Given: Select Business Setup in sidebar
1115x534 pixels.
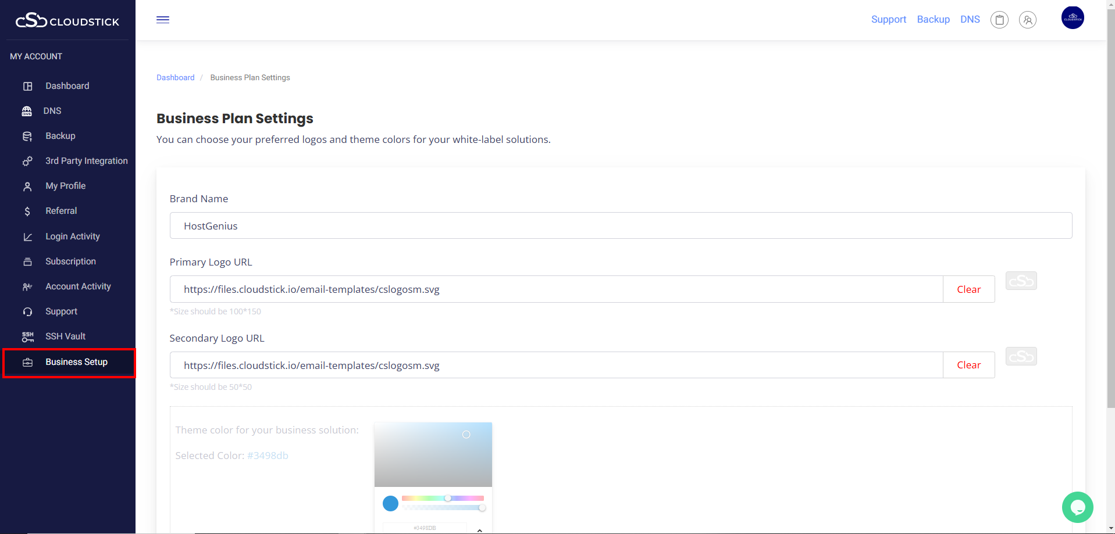Looking at the screenshot, I should click(x=76, y=362).
